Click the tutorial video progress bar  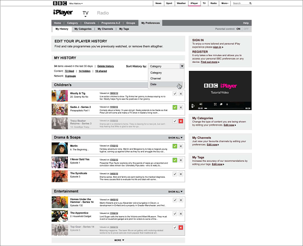coord(224,108)
